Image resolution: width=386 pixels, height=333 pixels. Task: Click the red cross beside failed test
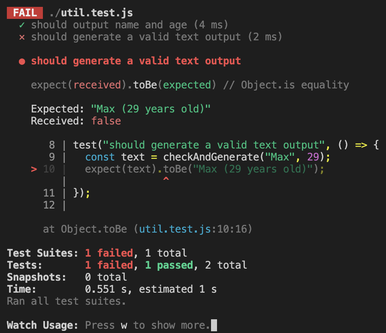pos(22,37)
